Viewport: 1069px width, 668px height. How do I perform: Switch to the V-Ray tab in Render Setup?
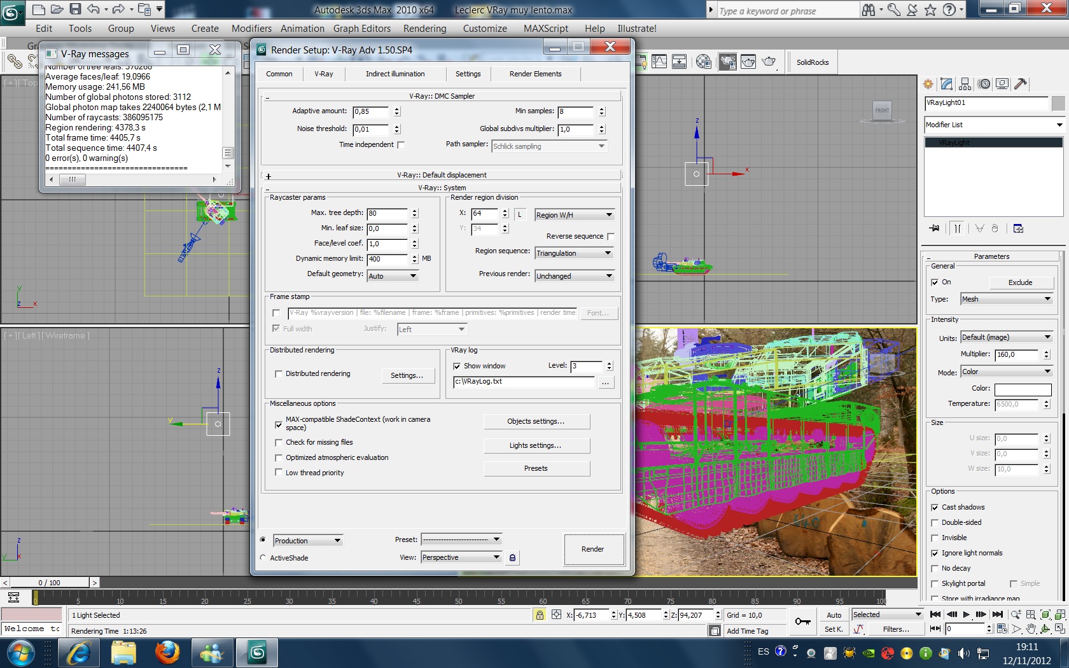click(x=324, y=74)
